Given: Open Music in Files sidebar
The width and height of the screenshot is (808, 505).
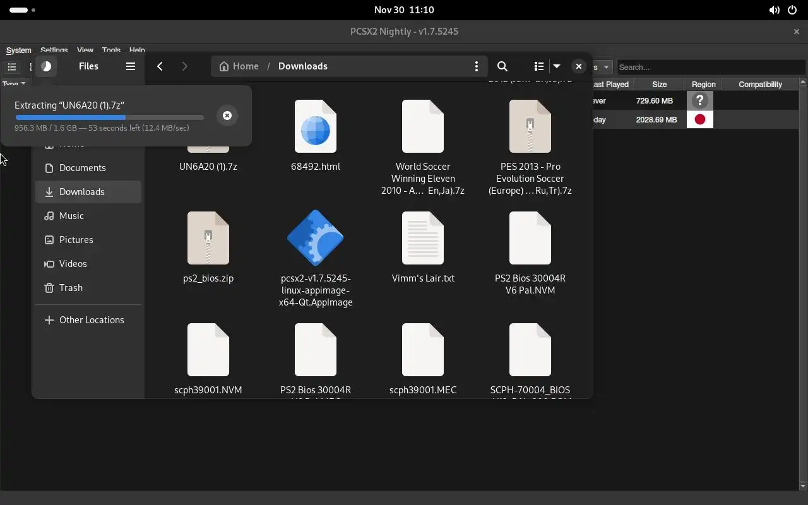Looking at the screenshot, I should point(88,216).
